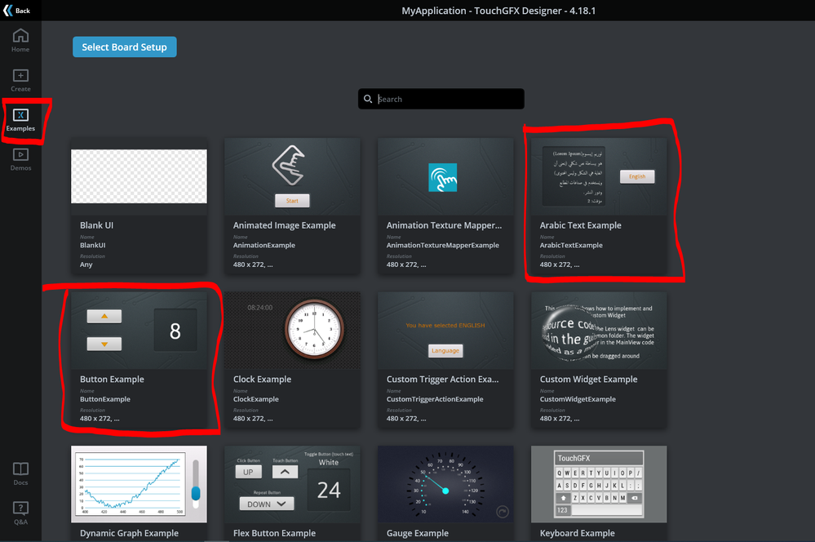Click the 'Custom Trigger Action Exa...' title
Image resolution: width=815 pixels, height=542 pixels.
tap(443, 380)
